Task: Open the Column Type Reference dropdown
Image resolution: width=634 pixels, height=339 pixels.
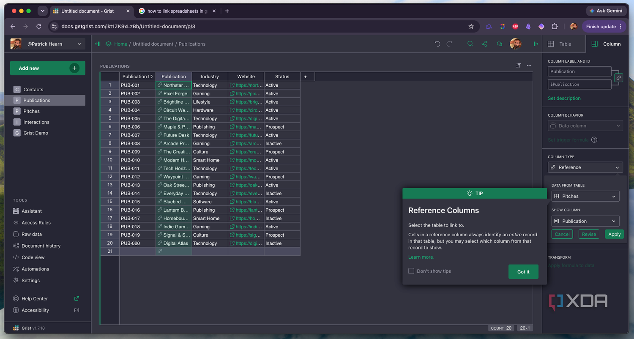Action: [585, 167]
